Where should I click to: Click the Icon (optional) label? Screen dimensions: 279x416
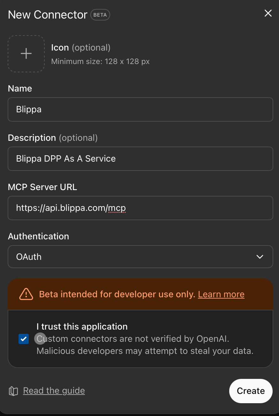click(x=81, y=48)
